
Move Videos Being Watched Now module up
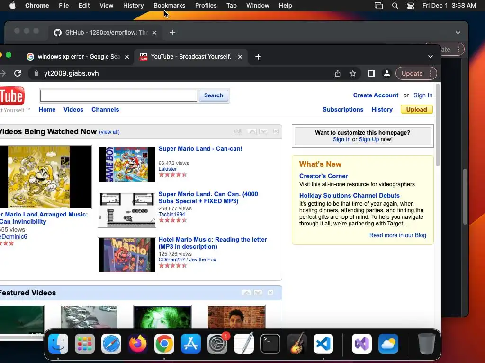click(x=252, y=132)
